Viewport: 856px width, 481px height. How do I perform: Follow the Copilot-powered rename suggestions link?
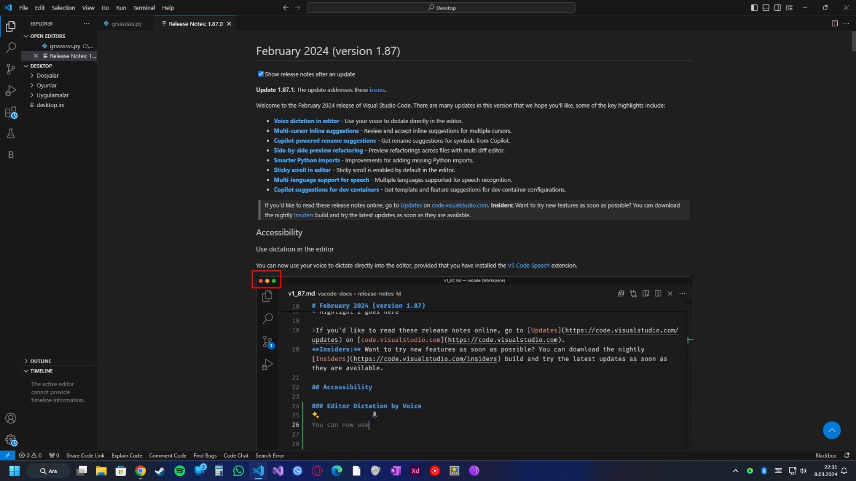[x=325, y=141]
